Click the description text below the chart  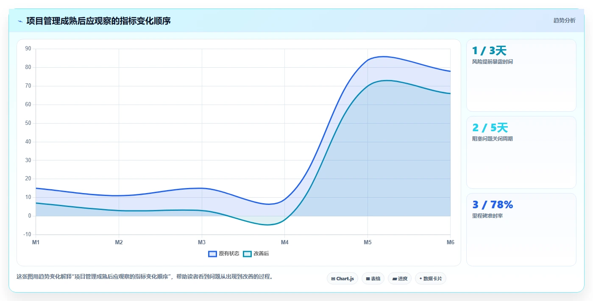[146, 277]
